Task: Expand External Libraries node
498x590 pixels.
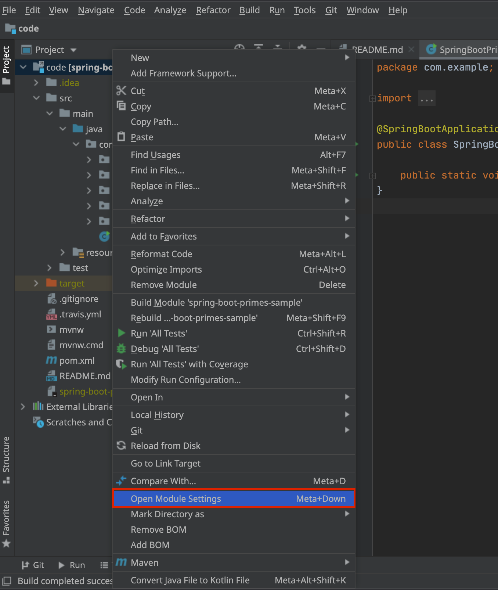Action: pyautogui.click(x=23, y=407)
